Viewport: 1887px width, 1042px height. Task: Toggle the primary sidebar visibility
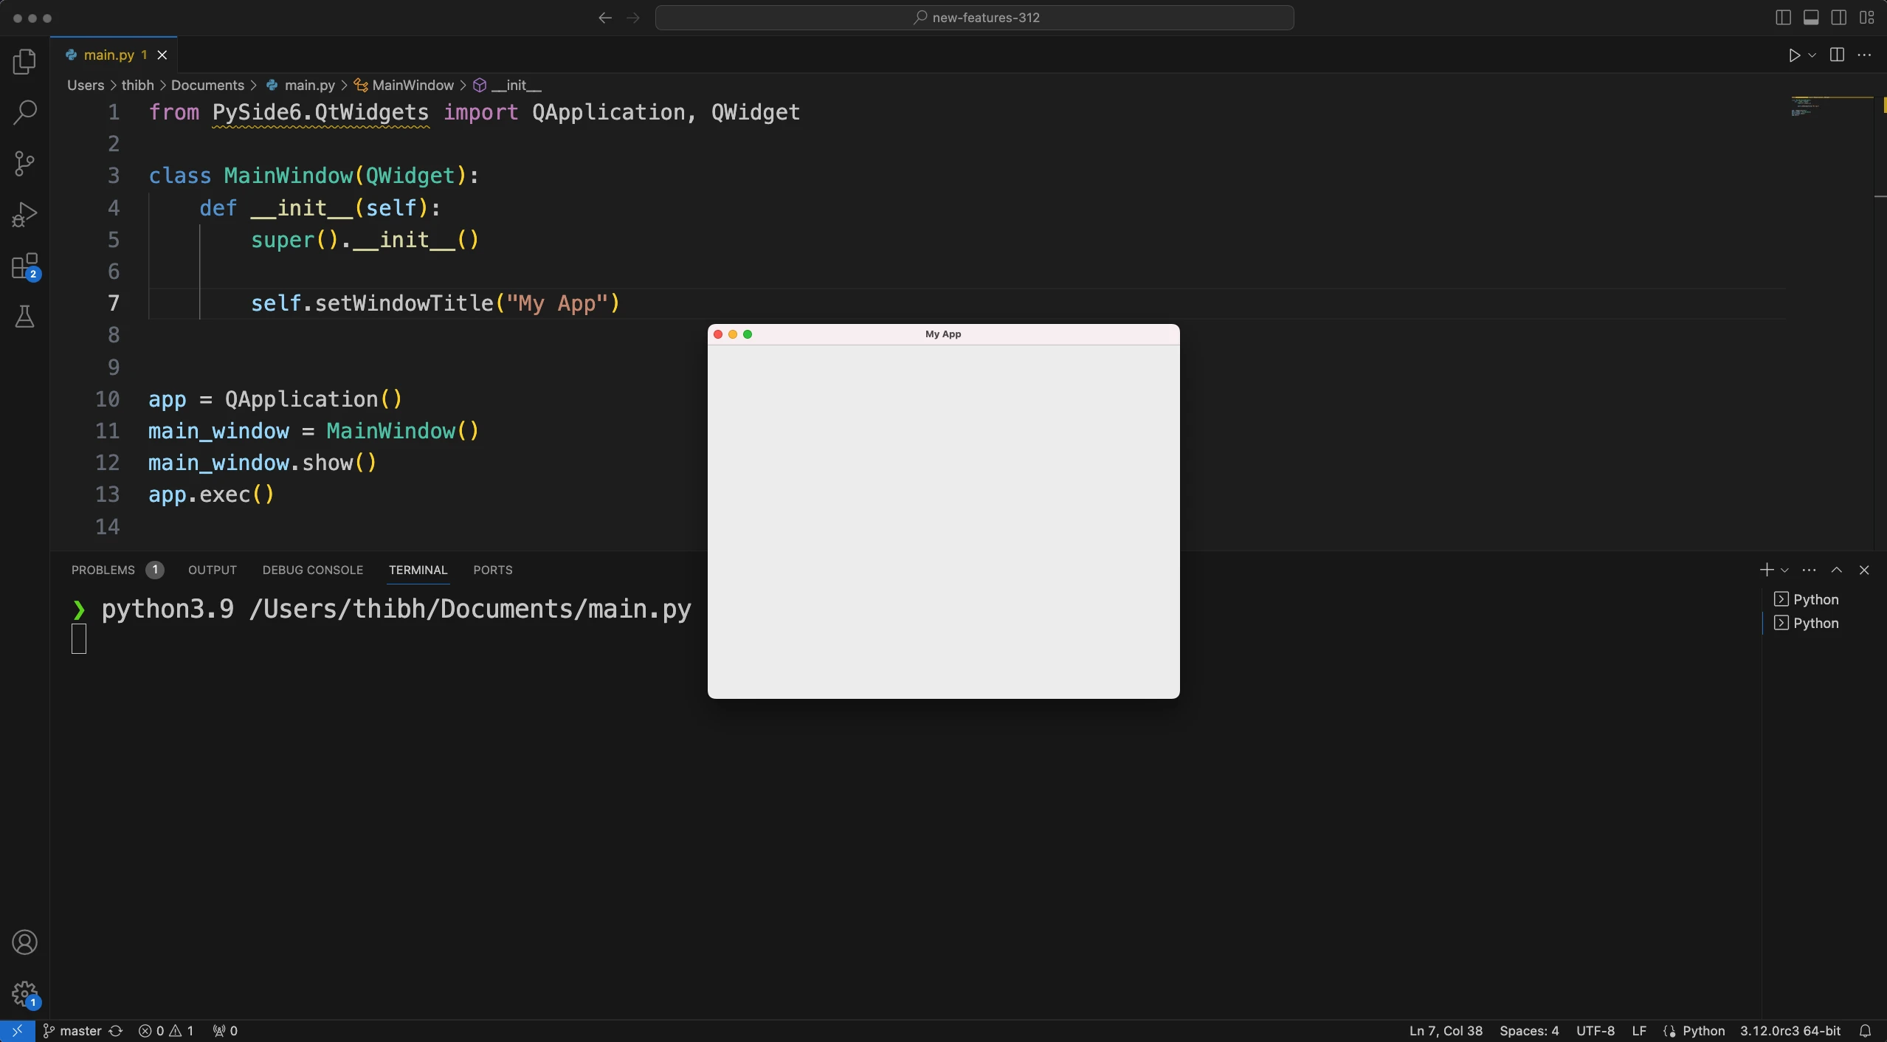tap(1782, 17)
